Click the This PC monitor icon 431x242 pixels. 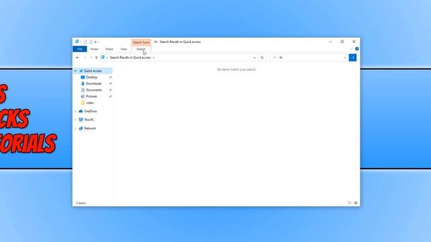click(x=81, y=120)
